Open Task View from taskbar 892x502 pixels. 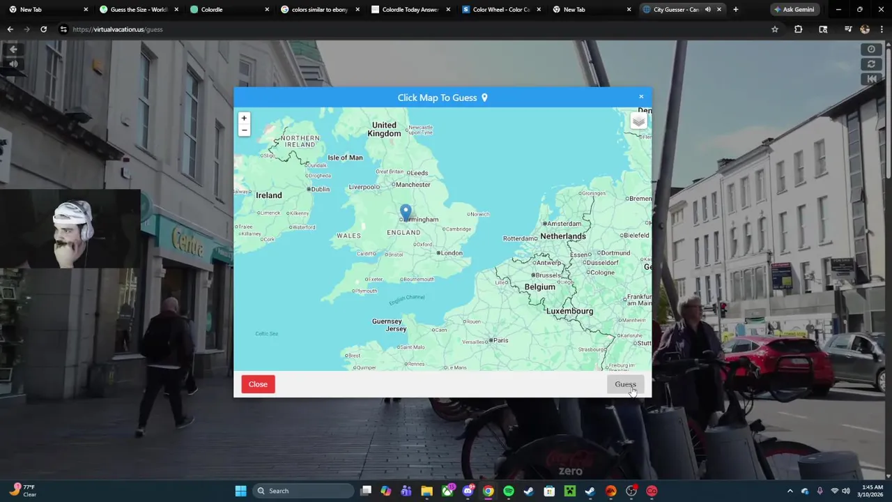[x=366, y=491]
